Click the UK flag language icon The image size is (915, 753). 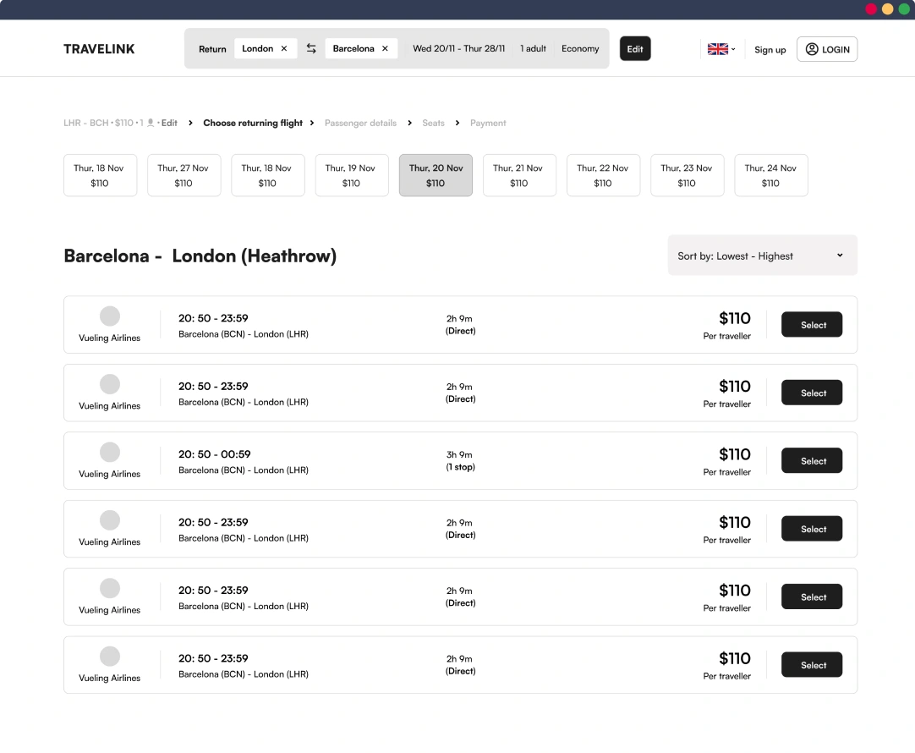pyautogui.click(x=718, y=49)
